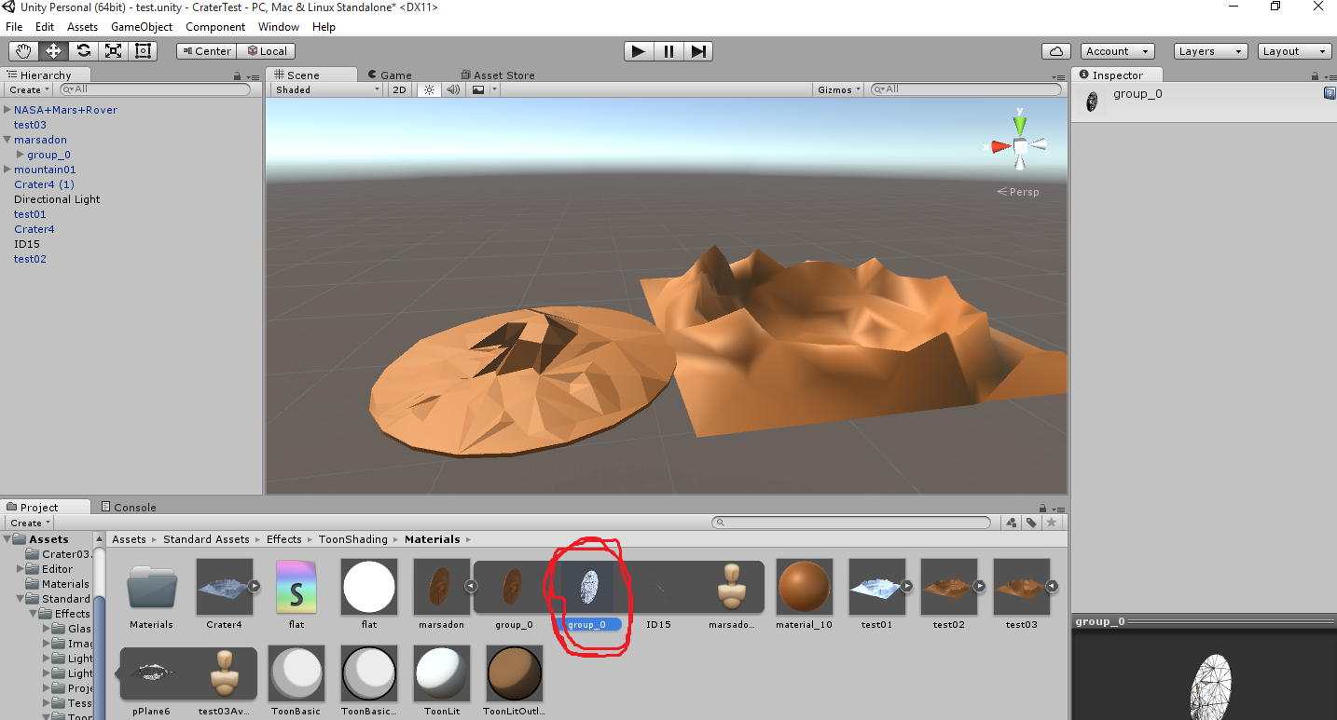1337x720 pixels.
Task: Click the red X axis gizmo cone
Action: pos(1000,146)
